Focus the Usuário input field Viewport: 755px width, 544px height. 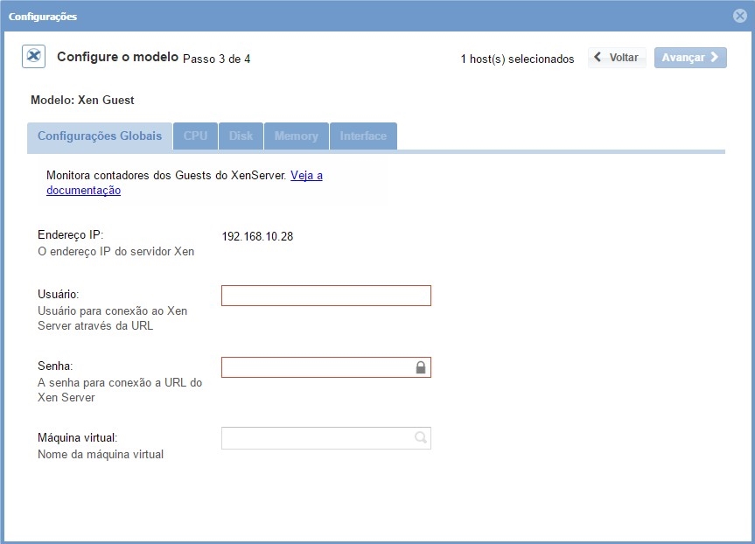325,296
